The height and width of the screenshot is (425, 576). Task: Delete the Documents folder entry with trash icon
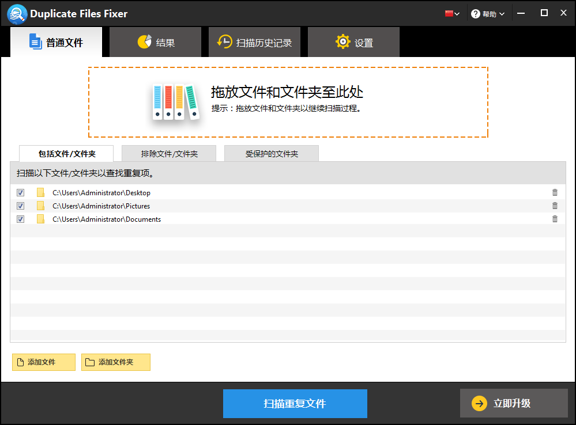pyautogui.click(x=555, y=219)
